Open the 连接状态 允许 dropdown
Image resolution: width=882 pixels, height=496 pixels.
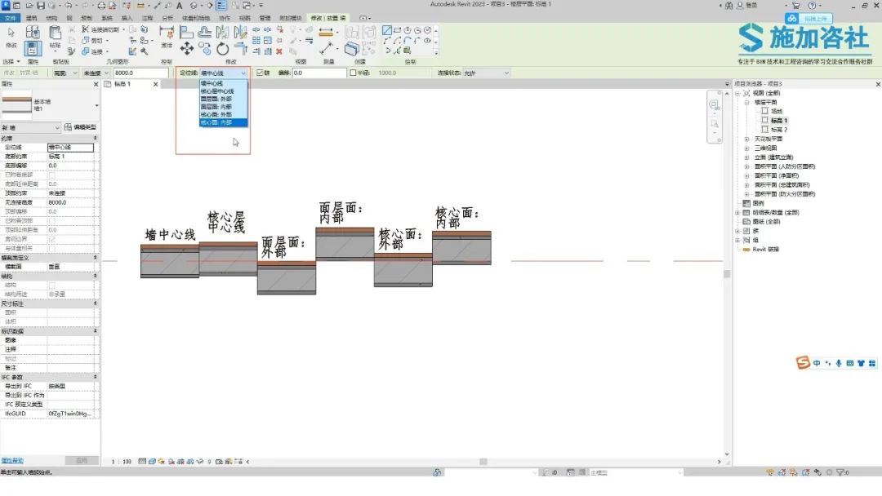click(486, 73)
